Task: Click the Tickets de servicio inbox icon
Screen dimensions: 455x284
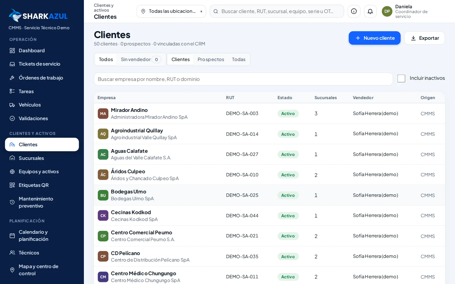Action: [x=12, y=64]
